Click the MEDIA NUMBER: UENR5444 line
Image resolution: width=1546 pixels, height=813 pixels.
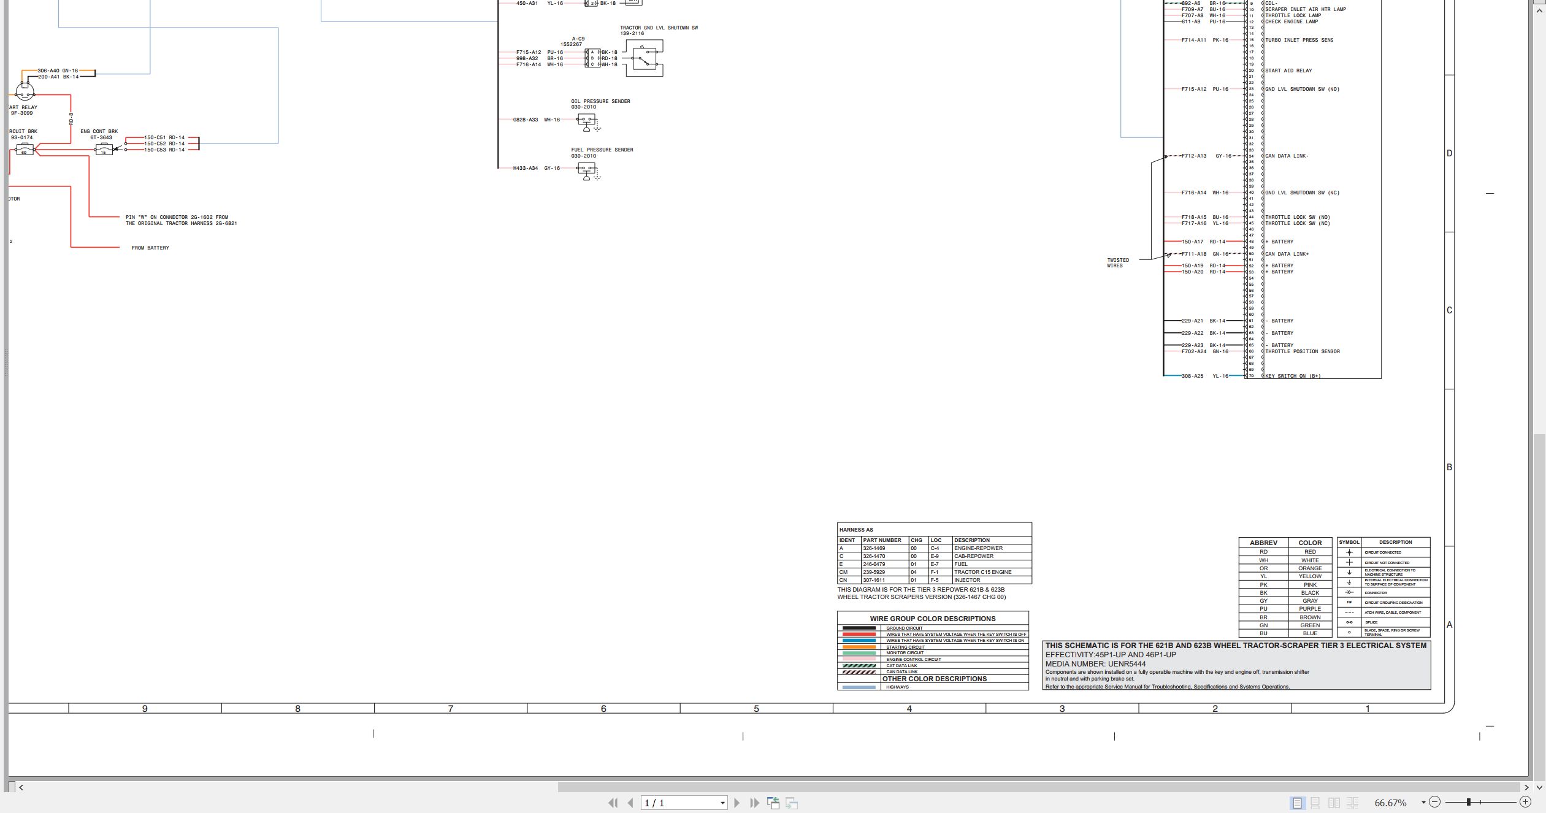1095,663
